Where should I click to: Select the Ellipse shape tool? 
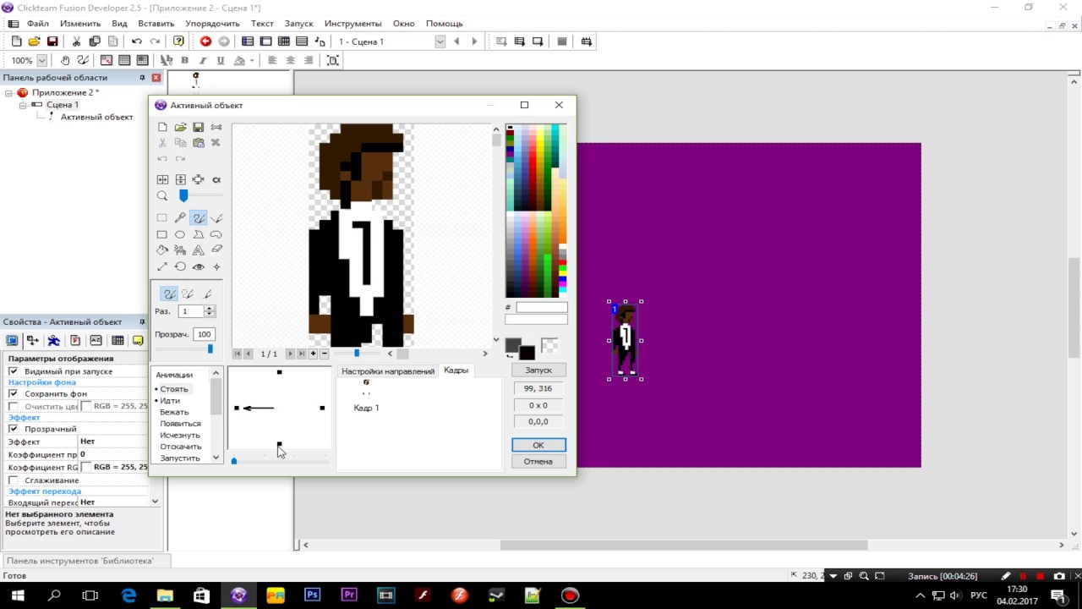point(180,234)
